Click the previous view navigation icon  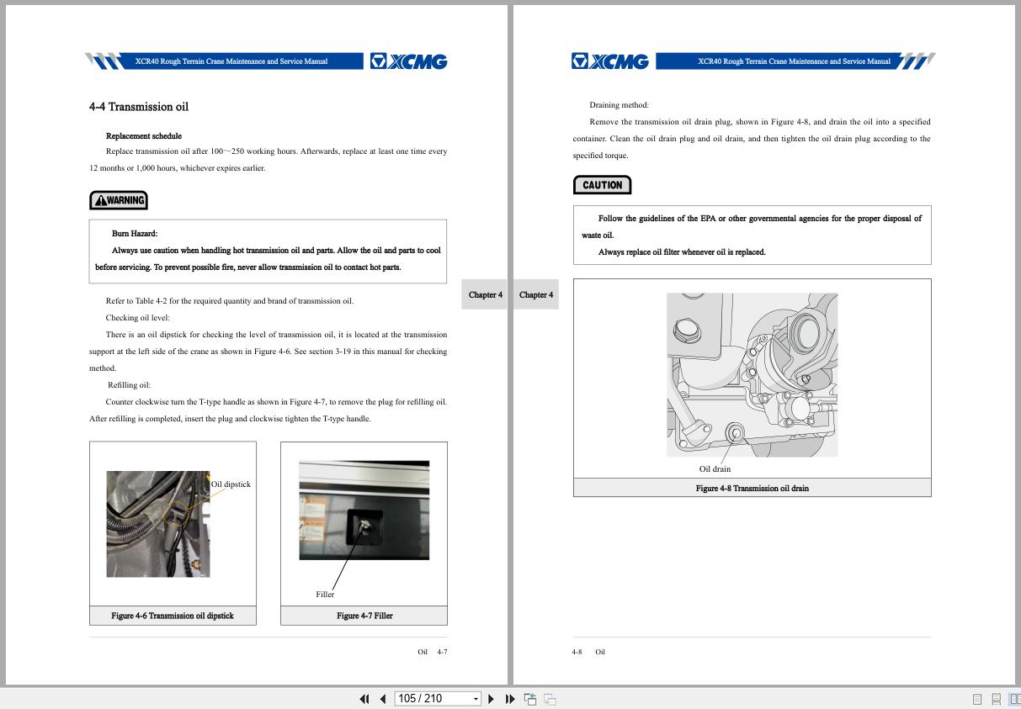coord(530,699)
